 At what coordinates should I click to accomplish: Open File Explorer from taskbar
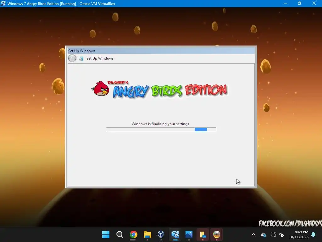coord(147,234)
